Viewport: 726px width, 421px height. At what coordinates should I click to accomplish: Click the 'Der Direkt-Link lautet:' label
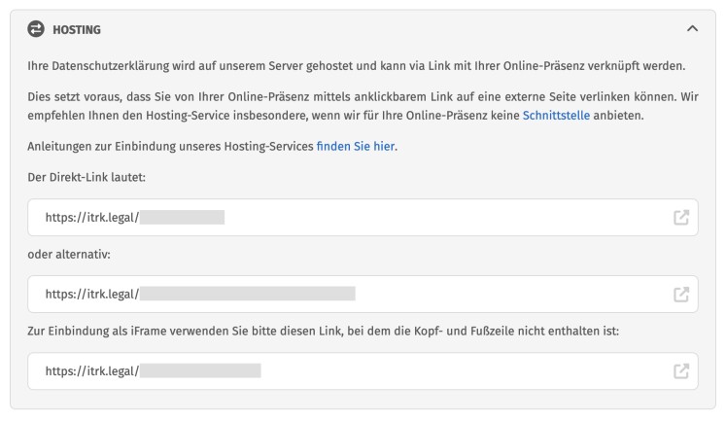click(86, 178)
